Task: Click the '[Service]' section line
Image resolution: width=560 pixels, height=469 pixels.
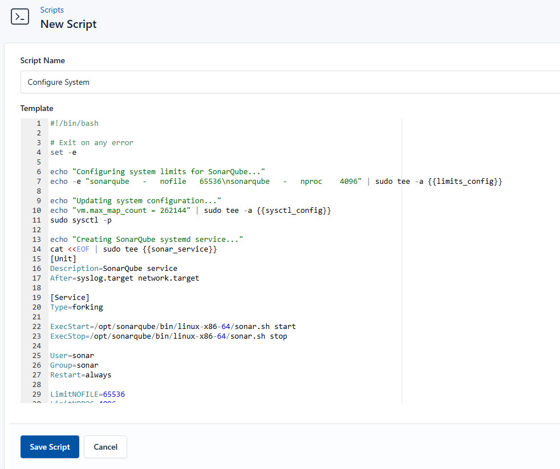Action: coord(70,298)
